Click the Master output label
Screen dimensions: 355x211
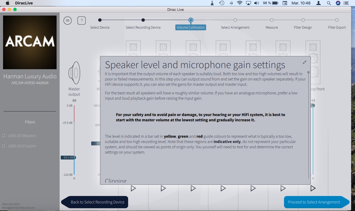74,92
